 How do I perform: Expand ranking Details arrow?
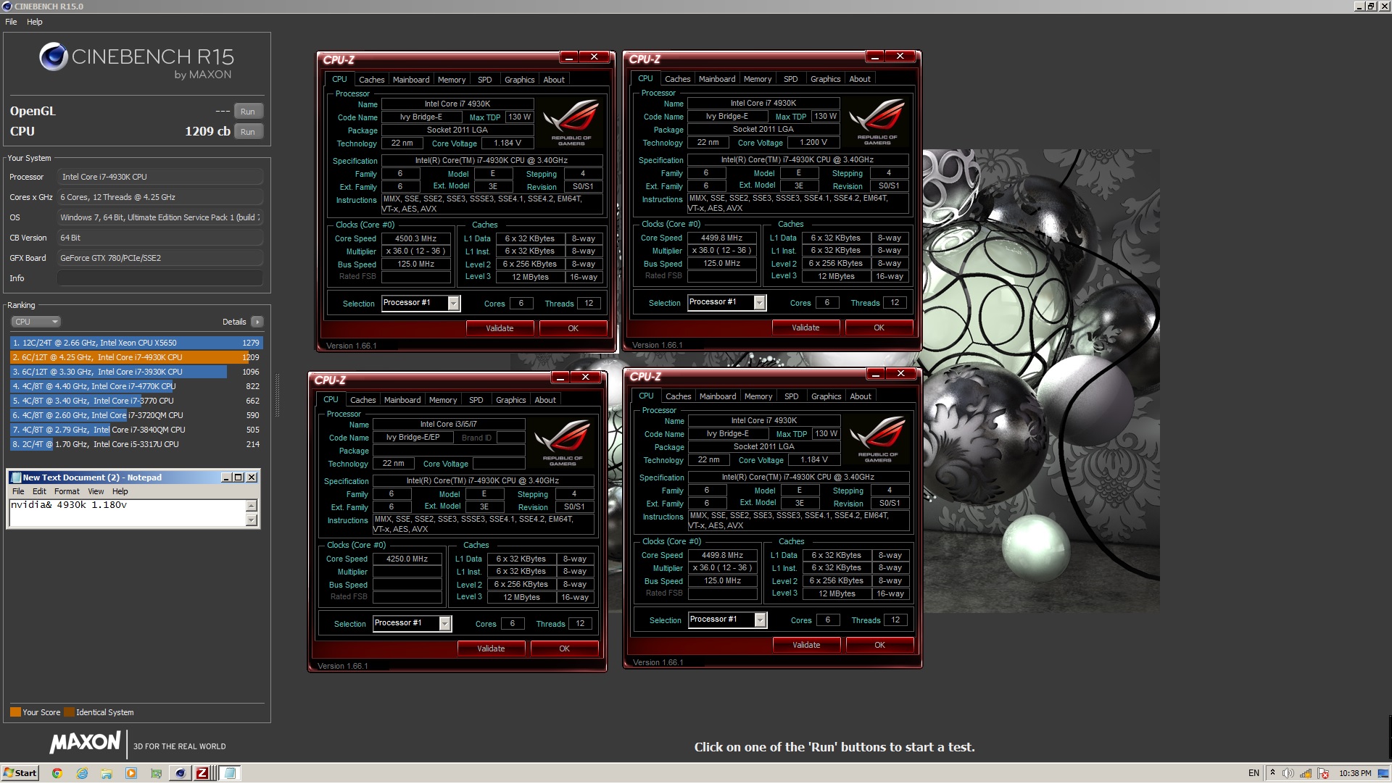(257, 322)
